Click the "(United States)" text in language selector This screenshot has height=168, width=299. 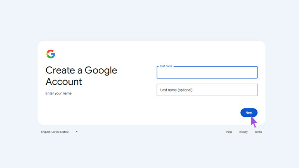59,132
